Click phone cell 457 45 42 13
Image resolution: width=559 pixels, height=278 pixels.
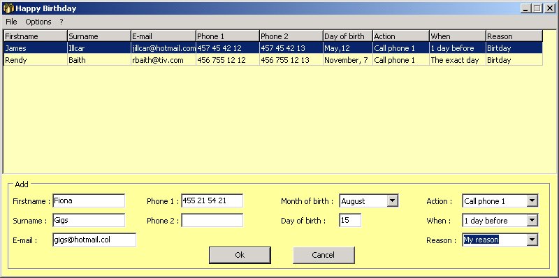coord(291,48)
